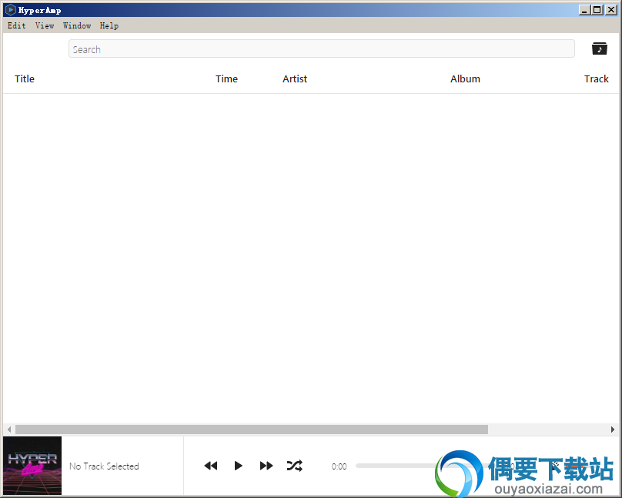622x498 pixels.
Task: Open the View menu
Action: 45,25
